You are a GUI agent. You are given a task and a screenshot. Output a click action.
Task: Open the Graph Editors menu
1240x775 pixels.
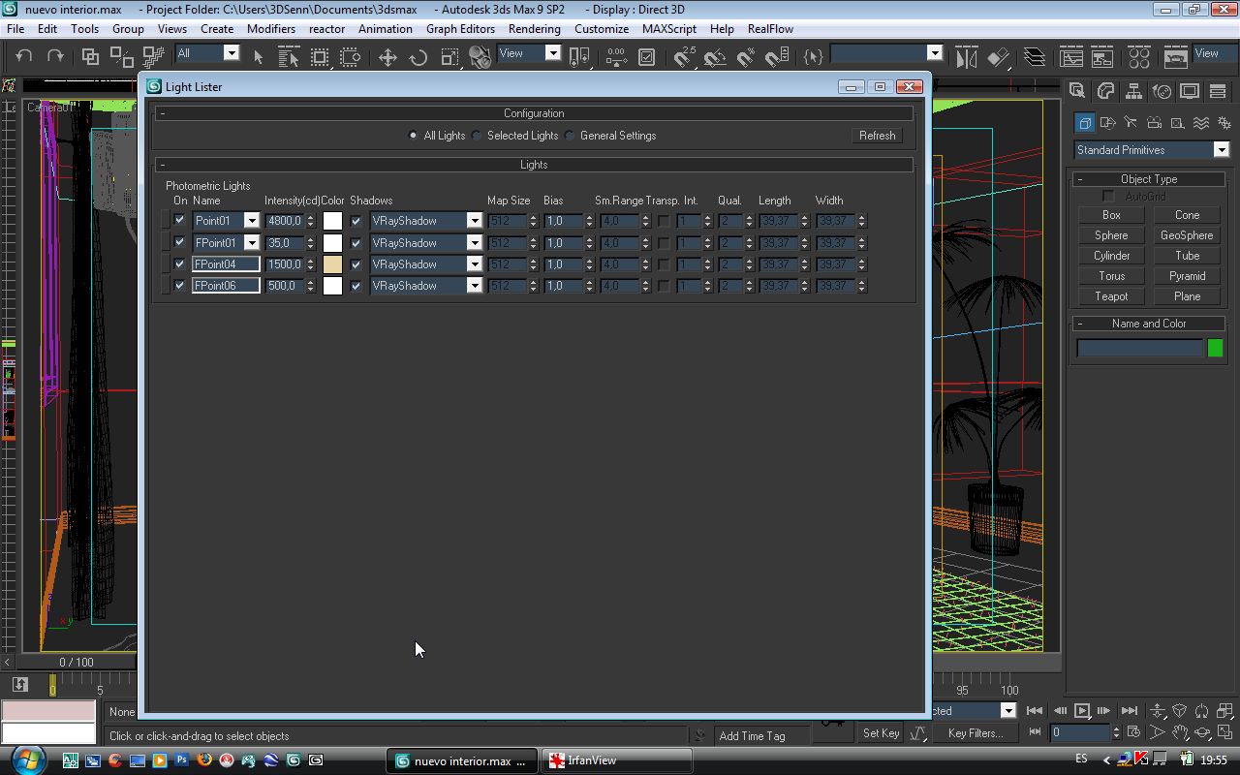tap(460, 29)
